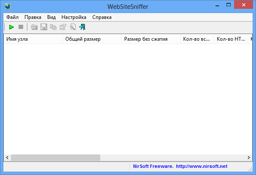Stop capture using gray square button
Viewport: 256px width, 175px height.
pos(21,27)
